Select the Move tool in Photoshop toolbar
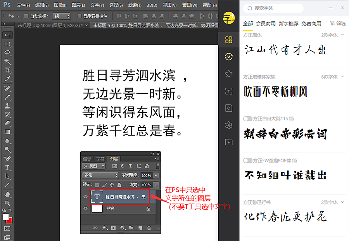Image resolution: width=349 pixels, height=241 pixels. [x=7, y=36]
